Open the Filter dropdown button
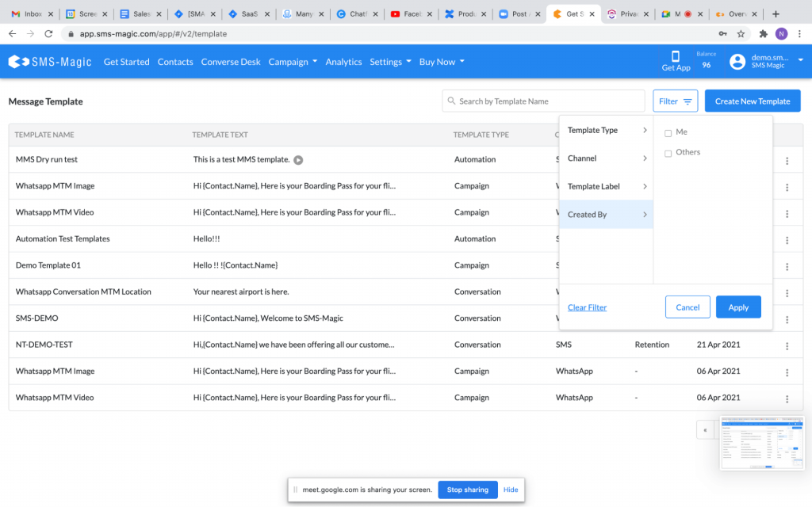 675,101
